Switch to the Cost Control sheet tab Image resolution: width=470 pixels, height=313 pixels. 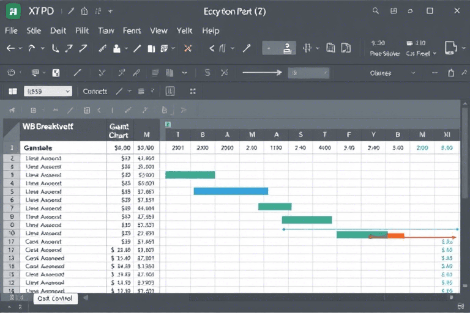coord(54,298)
